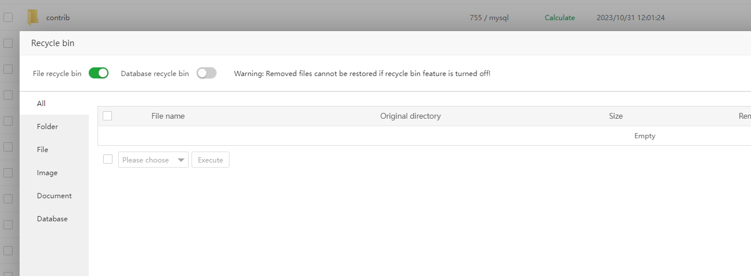
Task: Show the File category tab
Action: (43, 150)
